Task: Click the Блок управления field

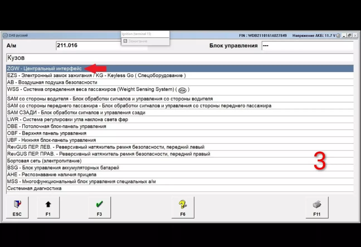Action: pyautogui.click(x=307, y=46)
